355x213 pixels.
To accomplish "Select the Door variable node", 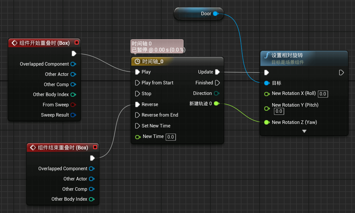I will [x=199, y=14].
